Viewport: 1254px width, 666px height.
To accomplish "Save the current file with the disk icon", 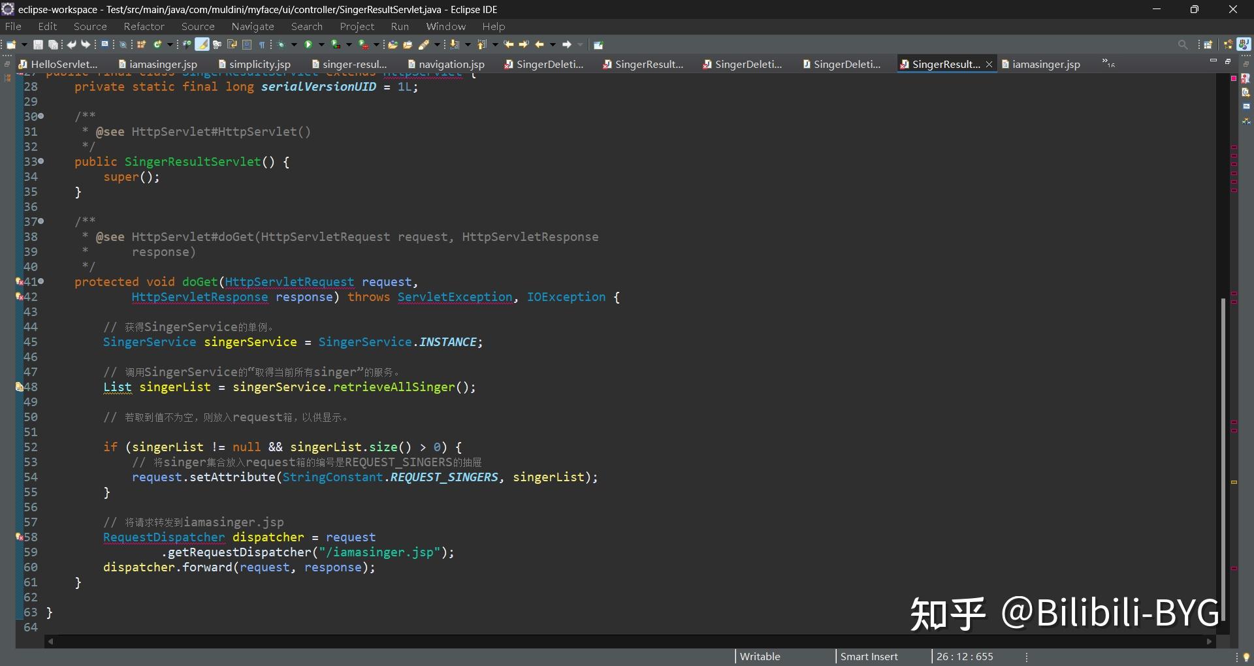I will tap(39, 44).
